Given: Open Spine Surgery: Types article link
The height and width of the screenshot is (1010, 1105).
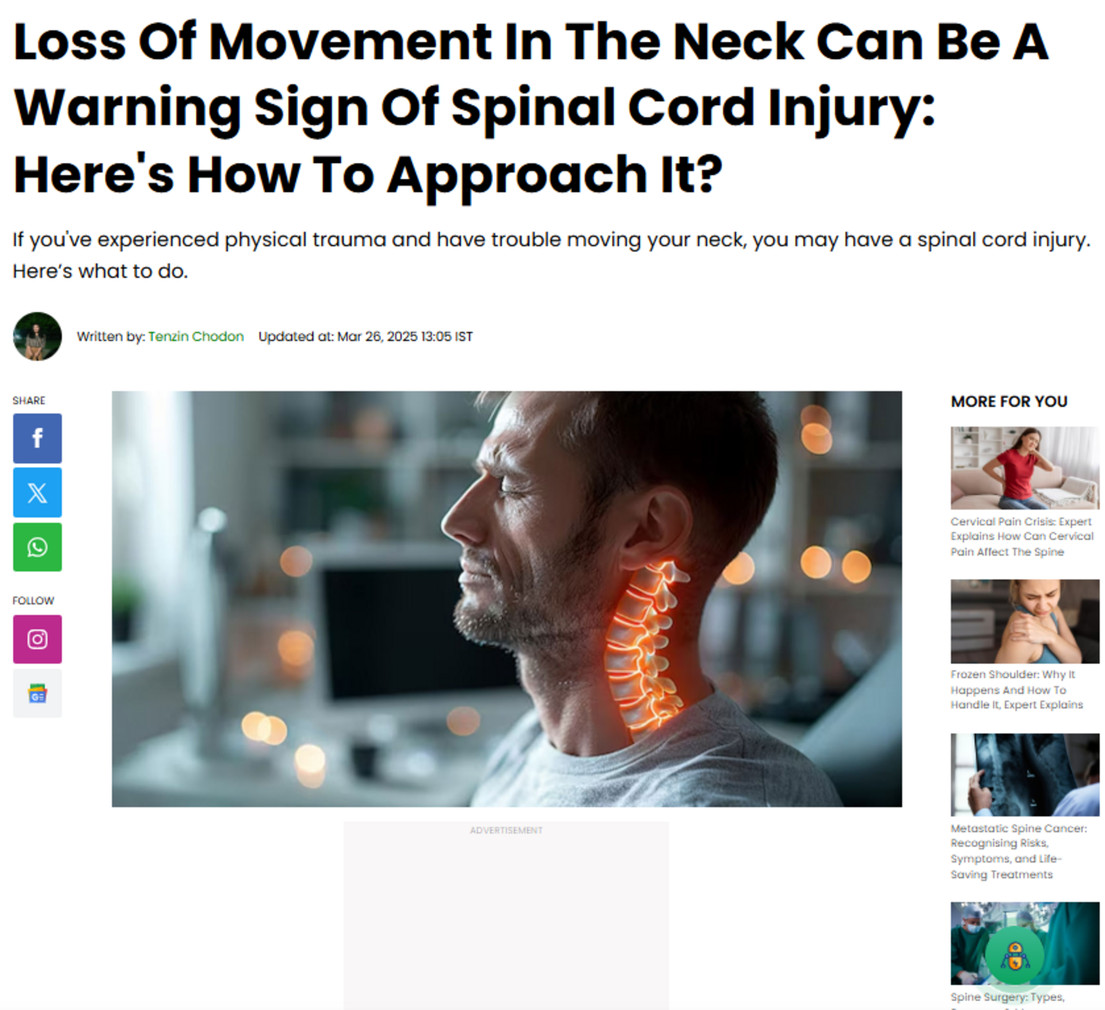Looking at the screenshot, I should pos(1008,997).
